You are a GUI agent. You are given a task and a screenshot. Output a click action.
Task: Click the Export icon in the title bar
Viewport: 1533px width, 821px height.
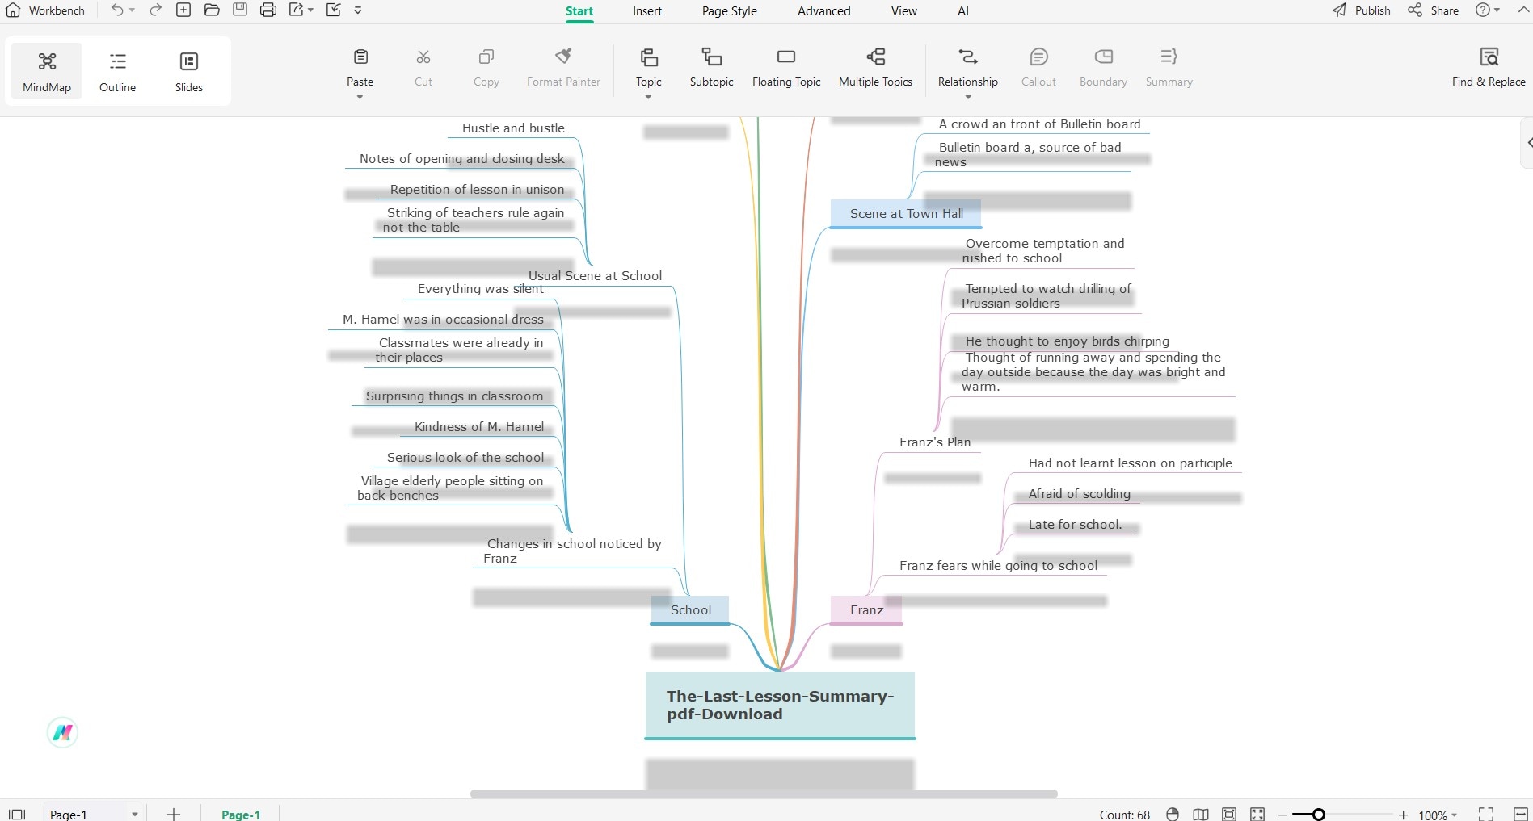point(297,10)
